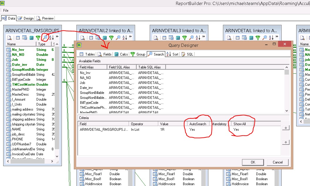This screenshot has width=310, height=186.
Task: Move criteria down with down-arrow button
Action: (286, 142)
